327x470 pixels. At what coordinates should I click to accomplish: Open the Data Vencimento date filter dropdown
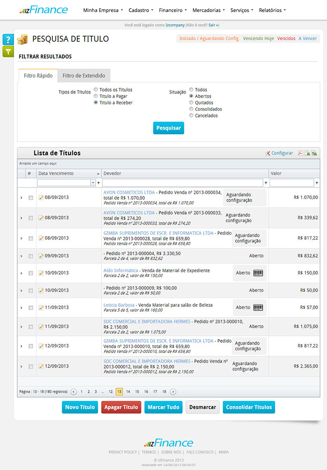click(93, 183)
